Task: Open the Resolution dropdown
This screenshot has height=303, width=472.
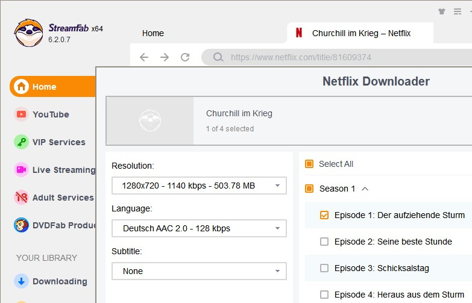Action: coord(199,186)
